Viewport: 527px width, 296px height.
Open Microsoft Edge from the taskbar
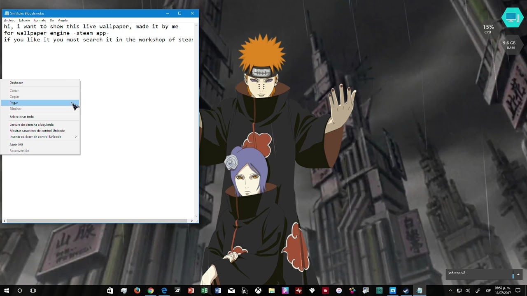(x=164, y=290)
